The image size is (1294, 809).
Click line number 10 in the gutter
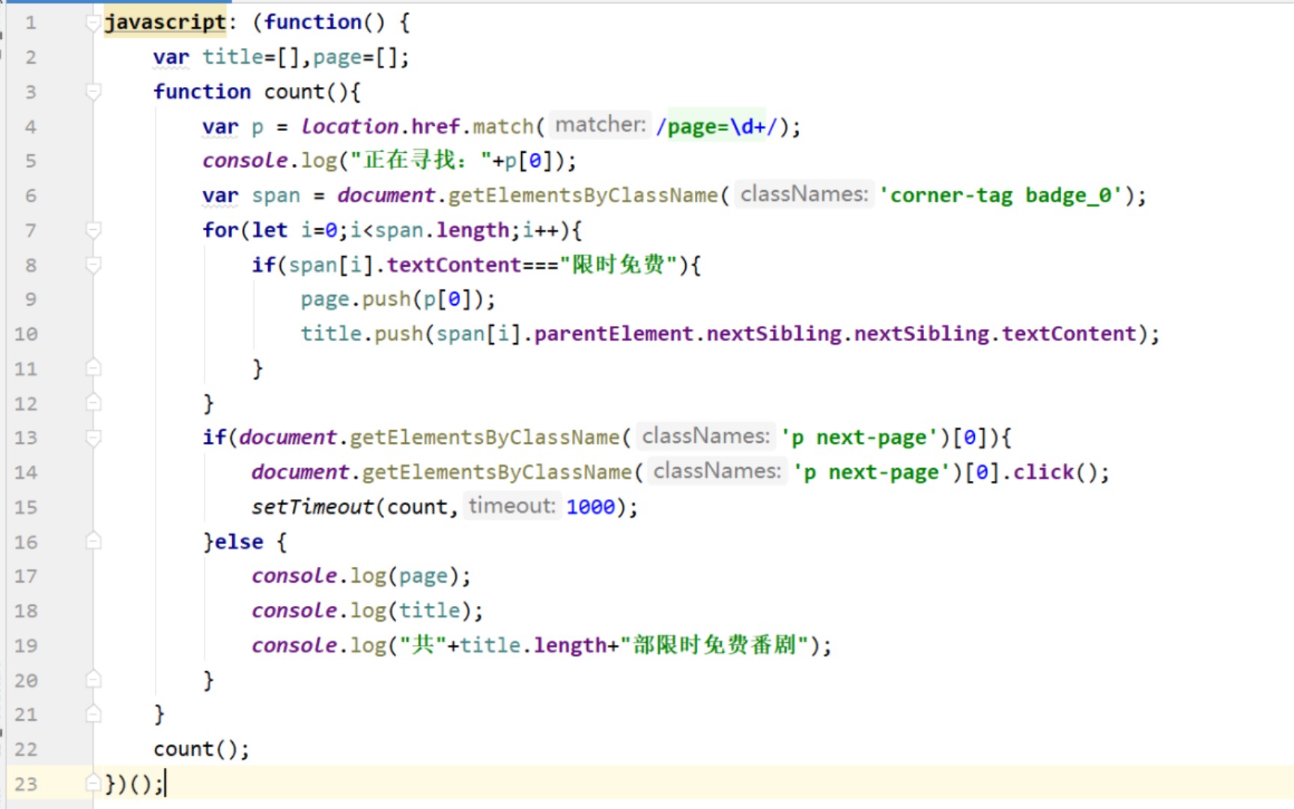tap(25, 334)
